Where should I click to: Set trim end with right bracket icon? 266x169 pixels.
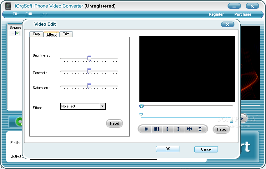tap(178, 129)
